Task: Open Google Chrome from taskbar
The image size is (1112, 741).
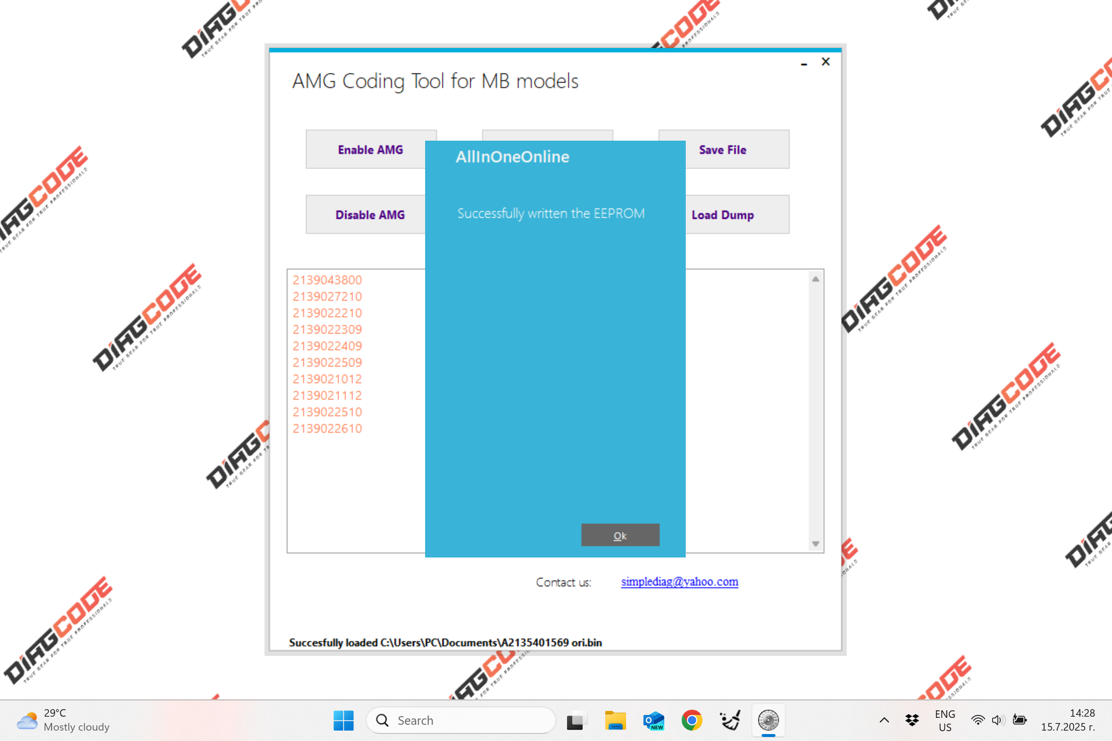Action: (692, 720)
